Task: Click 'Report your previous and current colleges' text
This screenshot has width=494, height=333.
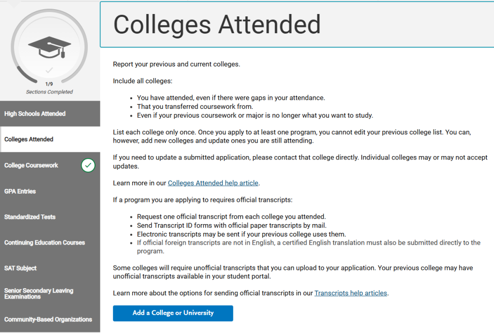Action: [176, 64]
